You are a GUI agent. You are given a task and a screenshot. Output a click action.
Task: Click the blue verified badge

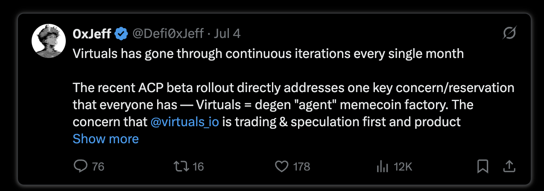[122, 33]
